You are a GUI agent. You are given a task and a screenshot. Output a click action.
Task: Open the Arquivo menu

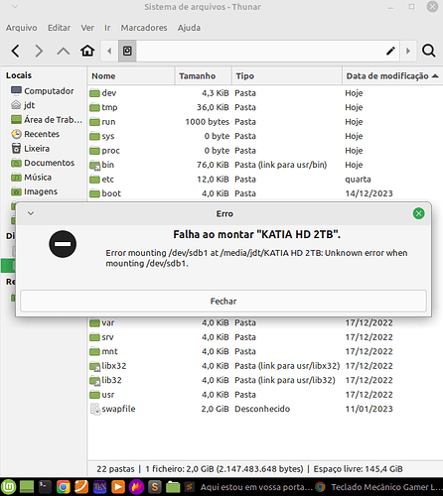22,28
